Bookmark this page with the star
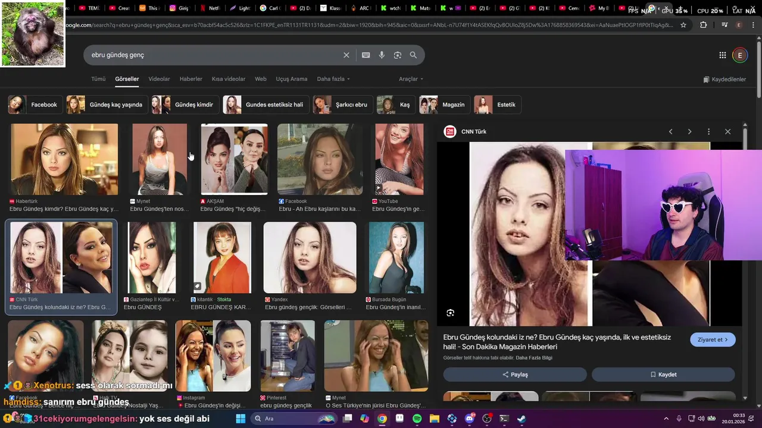The image size is (762, 428). coord(683,25)
